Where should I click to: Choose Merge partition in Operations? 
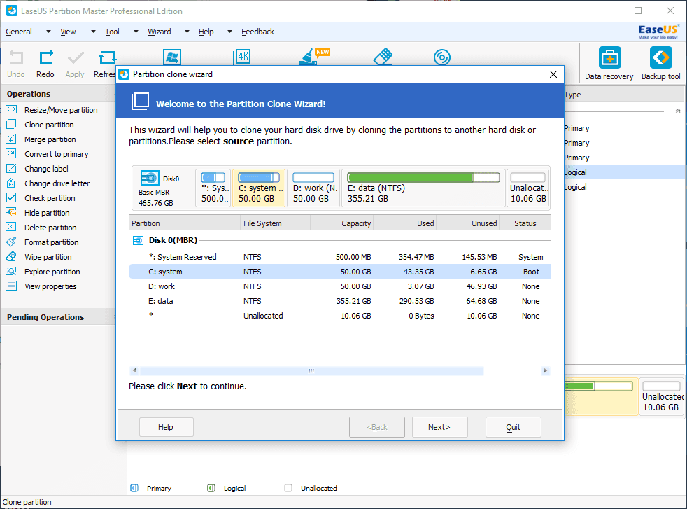(x=50, y=139)
